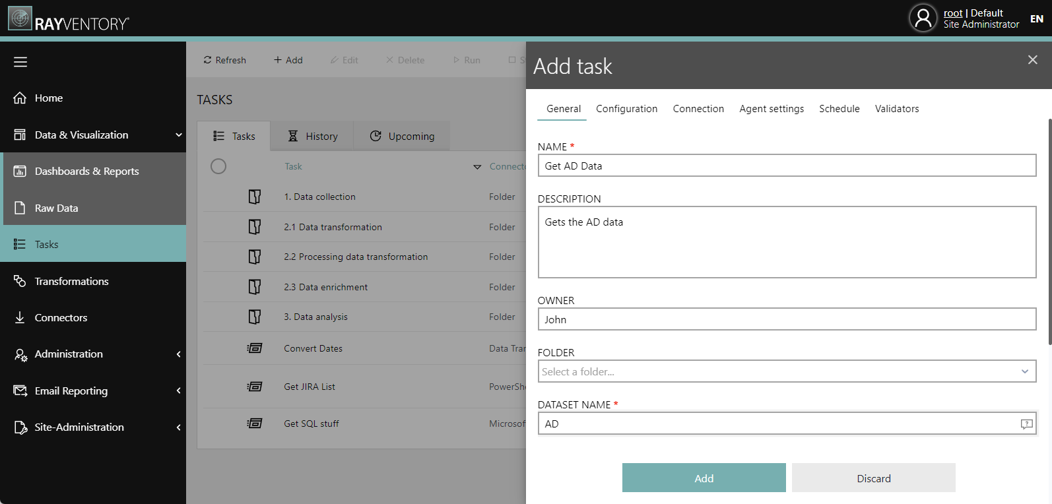Expand the Administration submenu
The image size is (1052, 504).
pos(178,354)
